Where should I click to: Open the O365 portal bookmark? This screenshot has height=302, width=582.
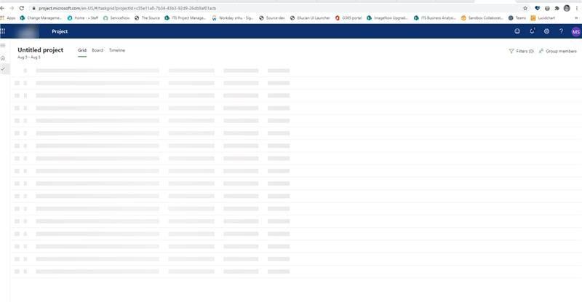pyautogui.click(x=348, y=18)
